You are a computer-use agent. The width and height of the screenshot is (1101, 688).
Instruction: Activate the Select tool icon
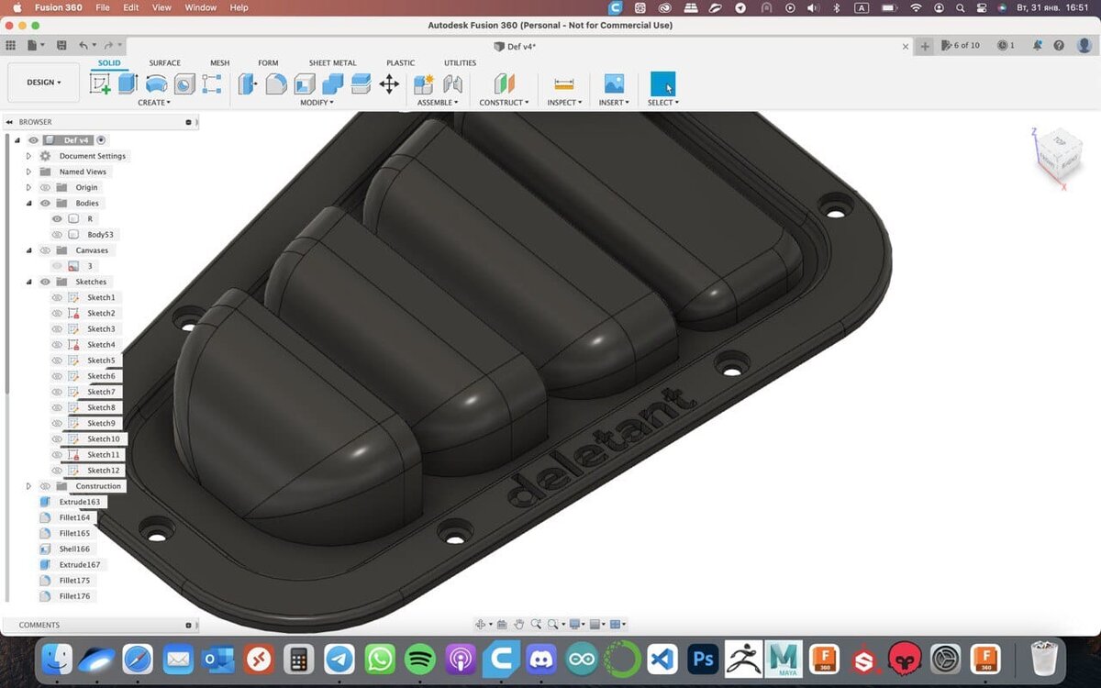point(662,84)
